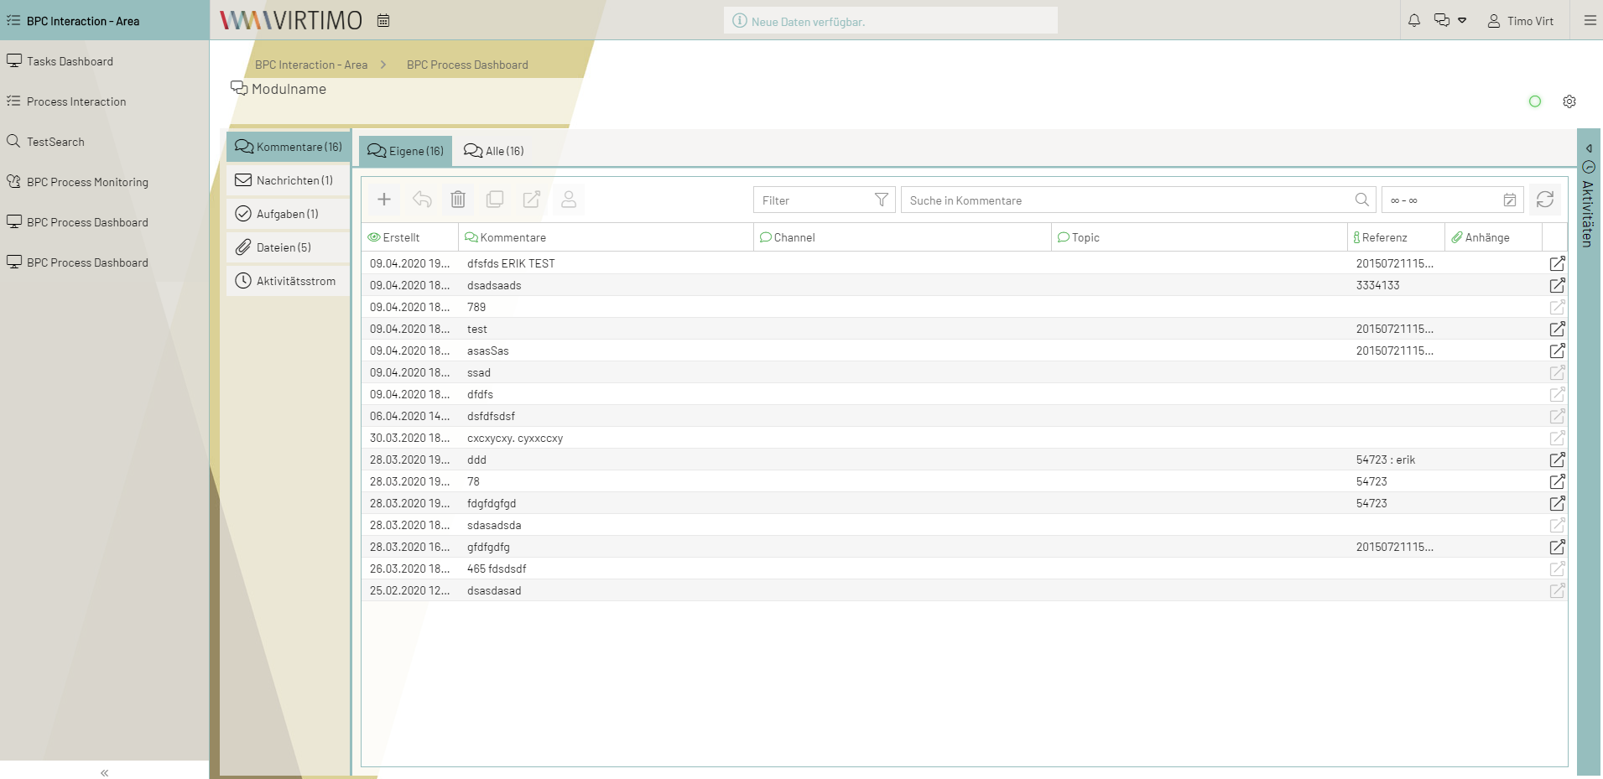Toggle the hamburger menu at top right
This screenshot has width=1603, height=779.
click(x=1590, y=20)
